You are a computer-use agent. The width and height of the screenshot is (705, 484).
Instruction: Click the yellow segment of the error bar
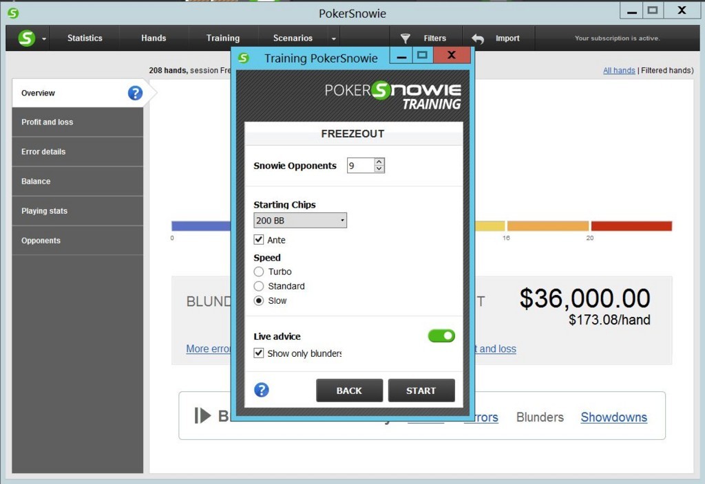coord(490,225)
